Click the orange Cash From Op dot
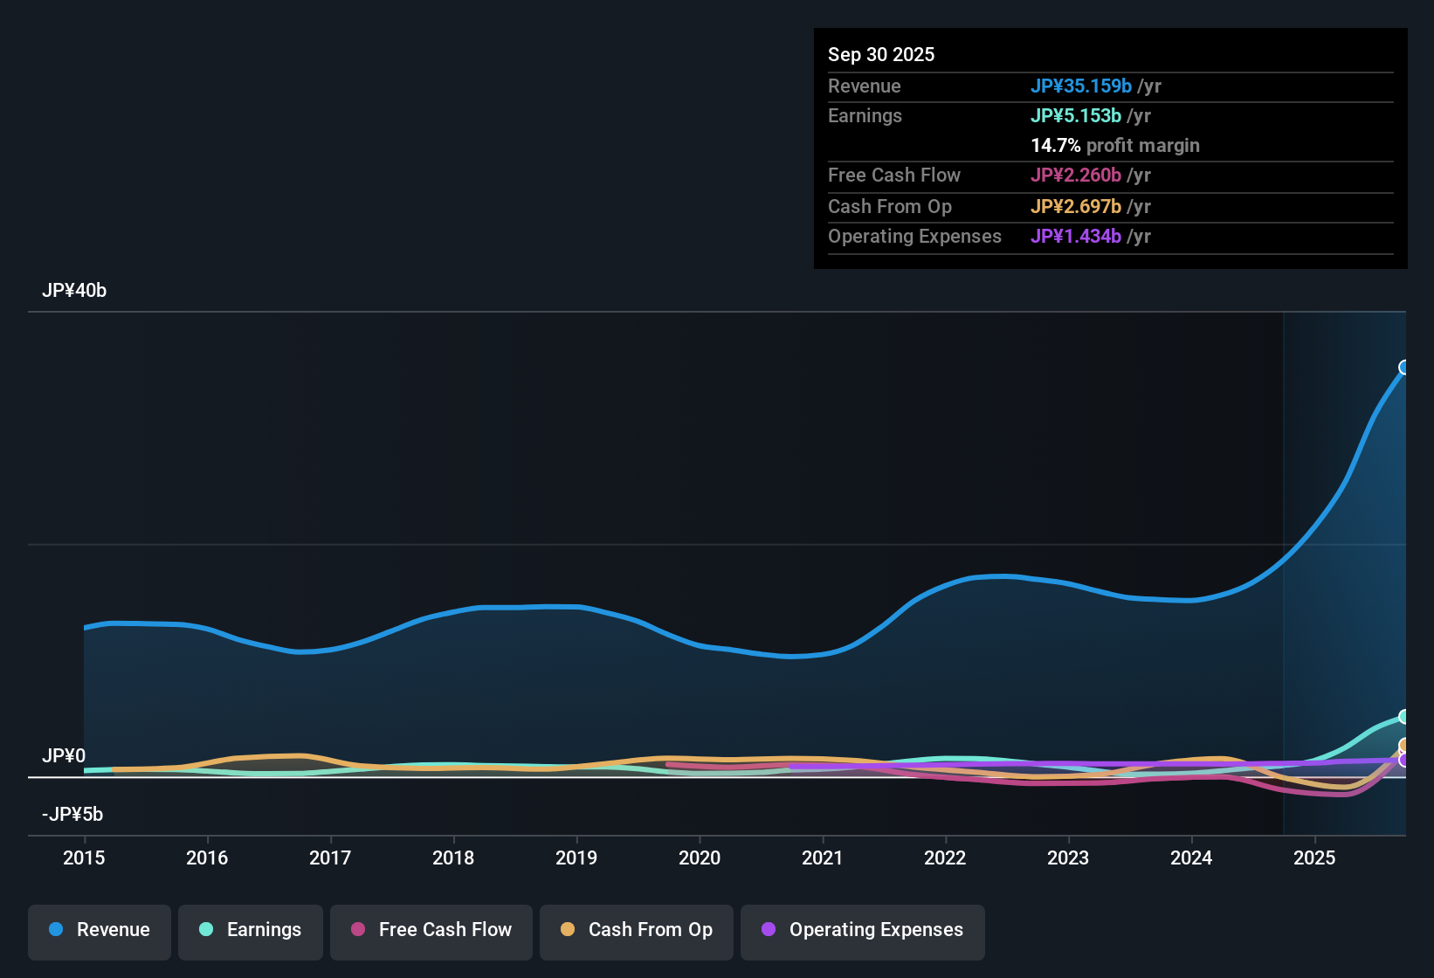Screen dimensions: 1434x978 pos(568,930)
